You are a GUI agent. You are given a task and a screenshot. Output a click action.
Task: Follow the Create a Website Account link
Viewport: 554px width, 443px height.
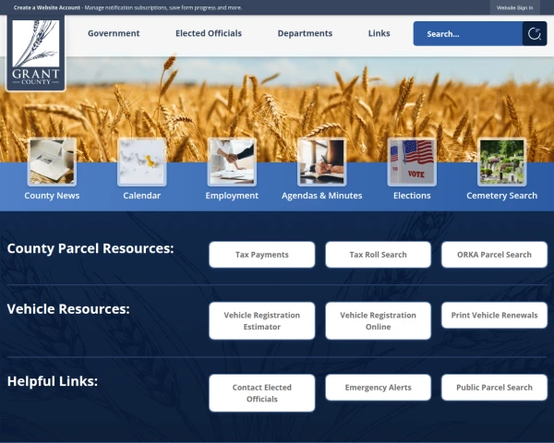click(x=47, y=7)
